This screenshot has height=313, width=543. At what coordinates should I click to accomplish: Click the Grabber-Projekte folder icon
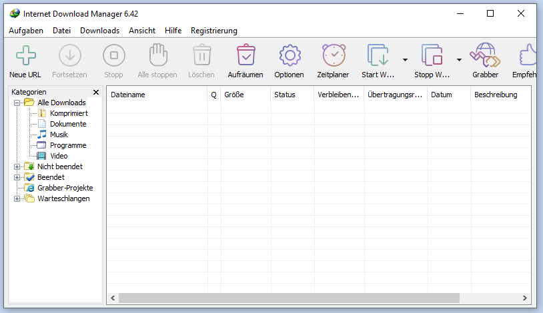29,188
